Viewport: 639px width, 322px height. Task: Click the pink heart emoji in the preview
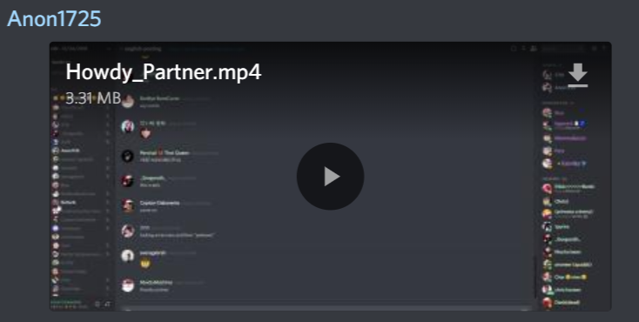pos(145,133)
